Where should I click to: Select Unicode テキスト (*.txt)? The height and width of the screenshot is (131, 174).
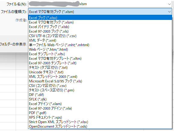pos(100,72)
